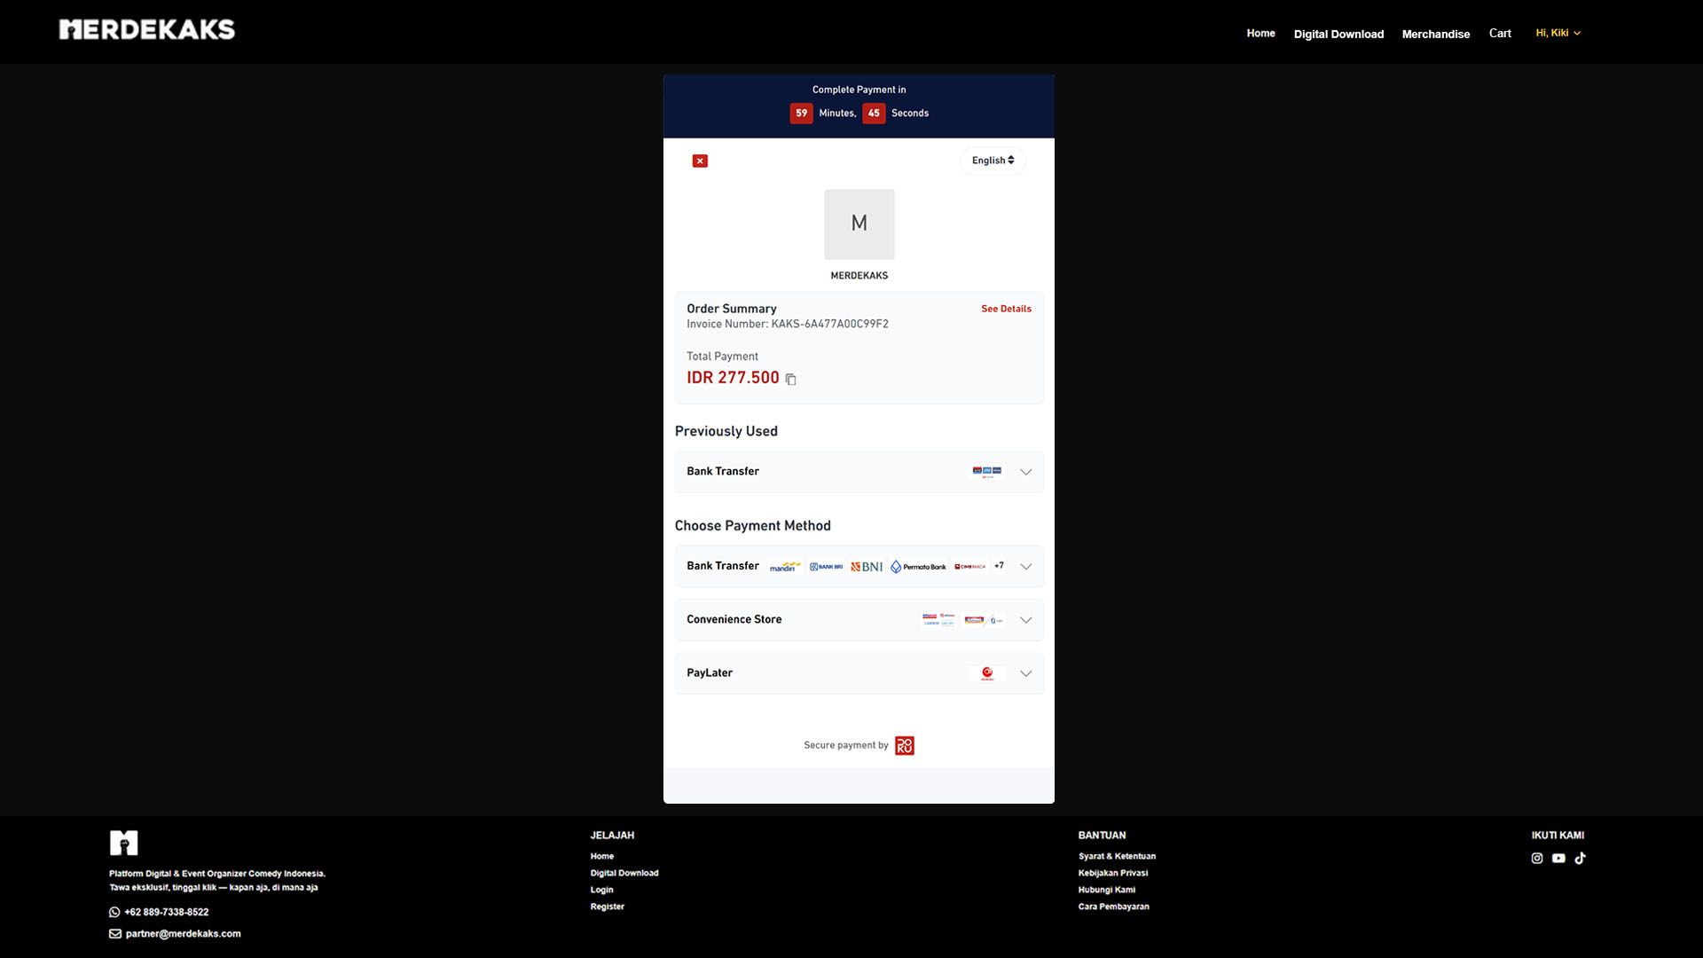The height and width of the screenshot is (958, 1703).
Task: Open the Instagram page
Action: [1537, 858]
